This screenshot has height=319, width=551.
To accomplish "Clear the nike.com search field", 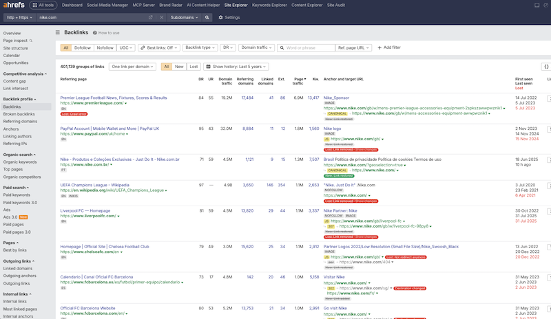I will pos(161,17).
